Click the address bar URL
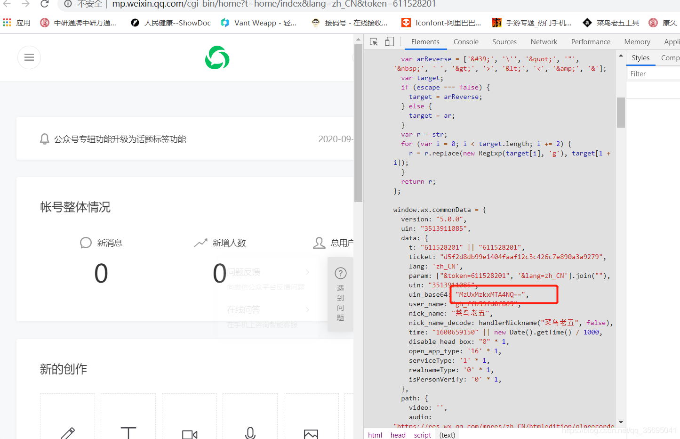 pos(274,4)
